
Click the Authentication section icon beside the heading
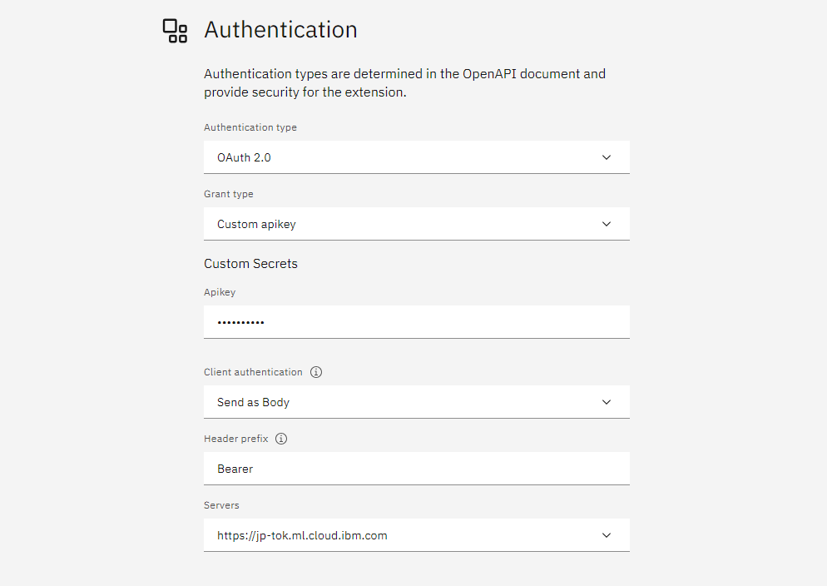click(175, 31)
